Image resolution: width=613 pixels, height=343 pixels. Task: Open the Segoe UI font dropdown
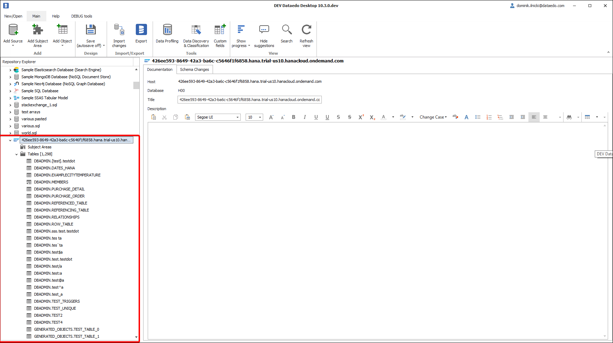coord(238,117)
